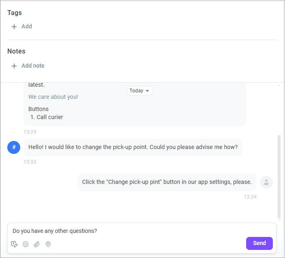This screenshot has height=258, width=285.
Task: Click the plus icon under Tags
Action: [x=14, y=27]
